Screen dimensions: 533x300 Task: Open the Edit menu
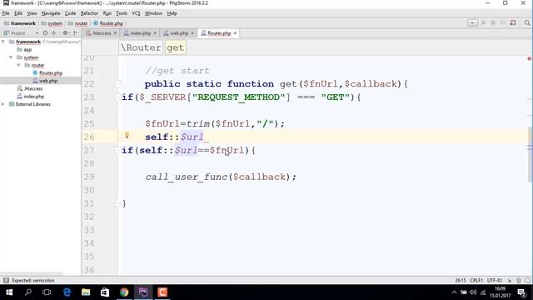tap(18, 13)
